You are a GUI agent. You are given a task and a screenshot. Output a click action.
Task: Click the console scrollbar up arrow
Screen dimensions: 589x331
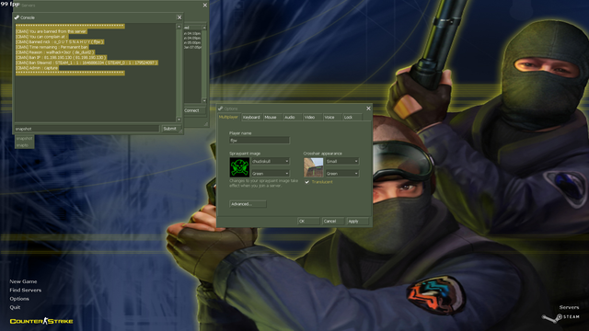179,27
